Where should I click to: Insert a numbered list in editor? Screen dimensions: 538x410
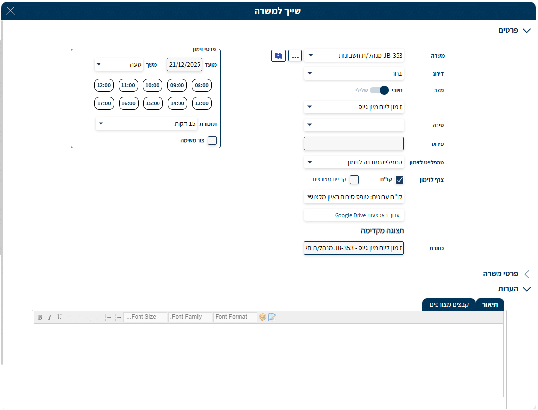108,317
